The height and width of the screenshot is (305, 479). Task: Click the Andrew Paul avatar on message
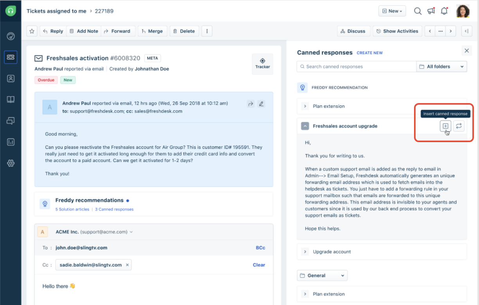50,107
